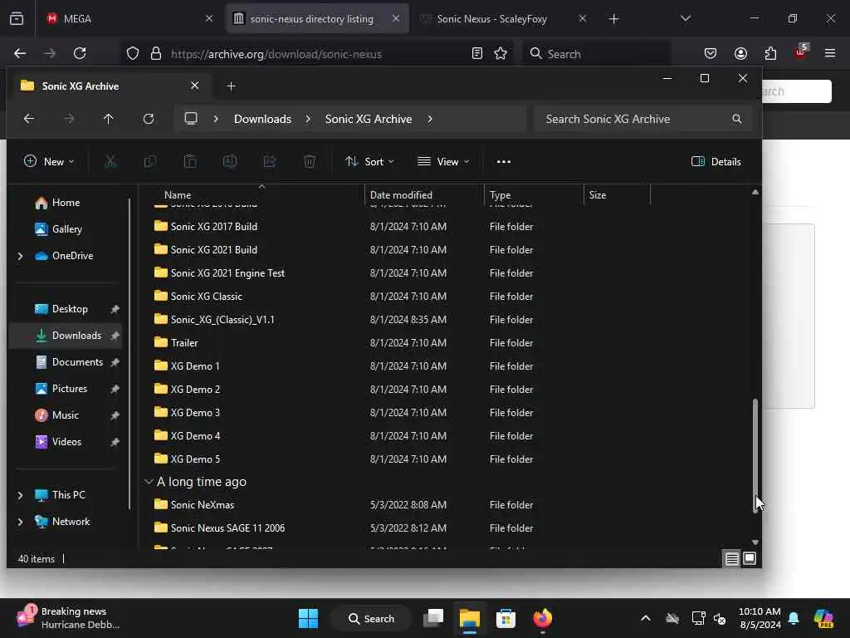Click the Paste clipboard icon
850x638 pixels.
(190, 162)
